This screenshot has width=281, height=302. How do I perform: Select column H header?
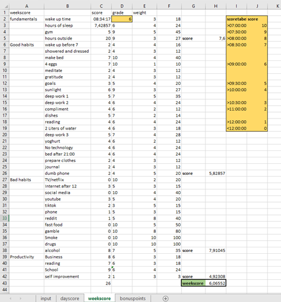[215, 6]
